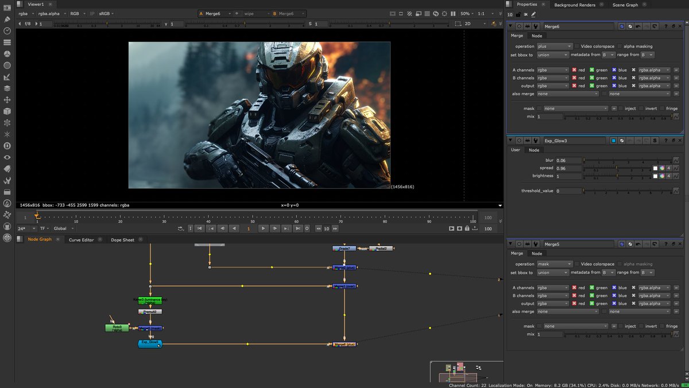Open the Draw nodes toolbar icon
This screenshot has height=388, width=689.
click(7, 19)
